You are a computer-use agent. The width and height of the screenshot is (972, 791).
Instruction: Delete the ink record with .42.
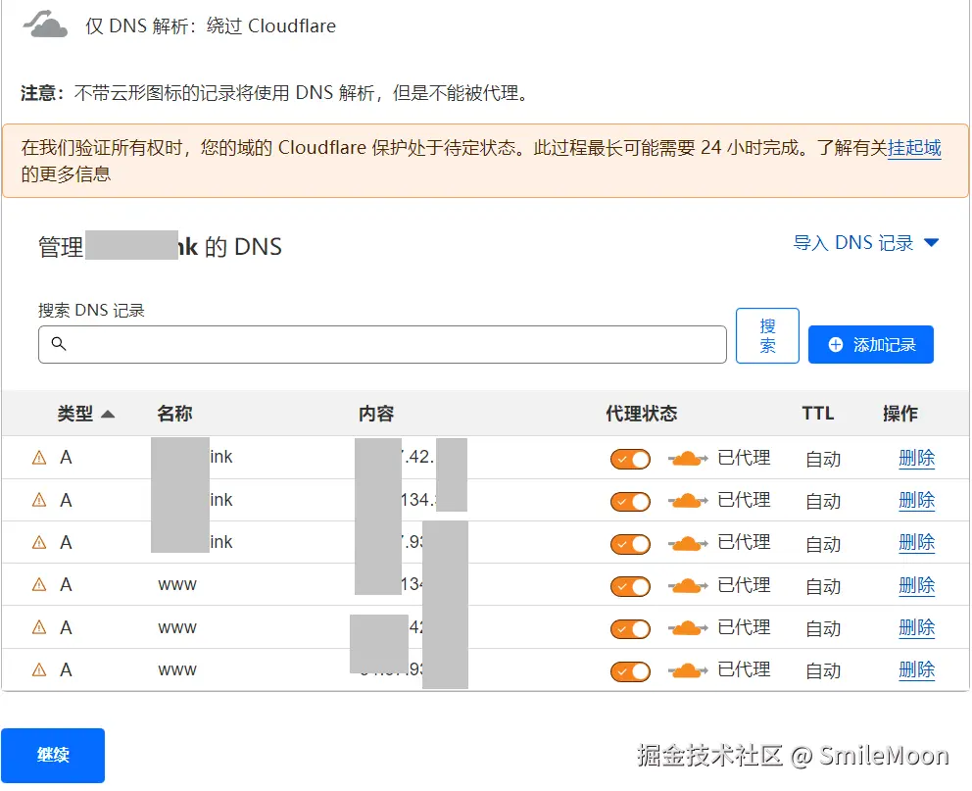[x=917, y=458]
